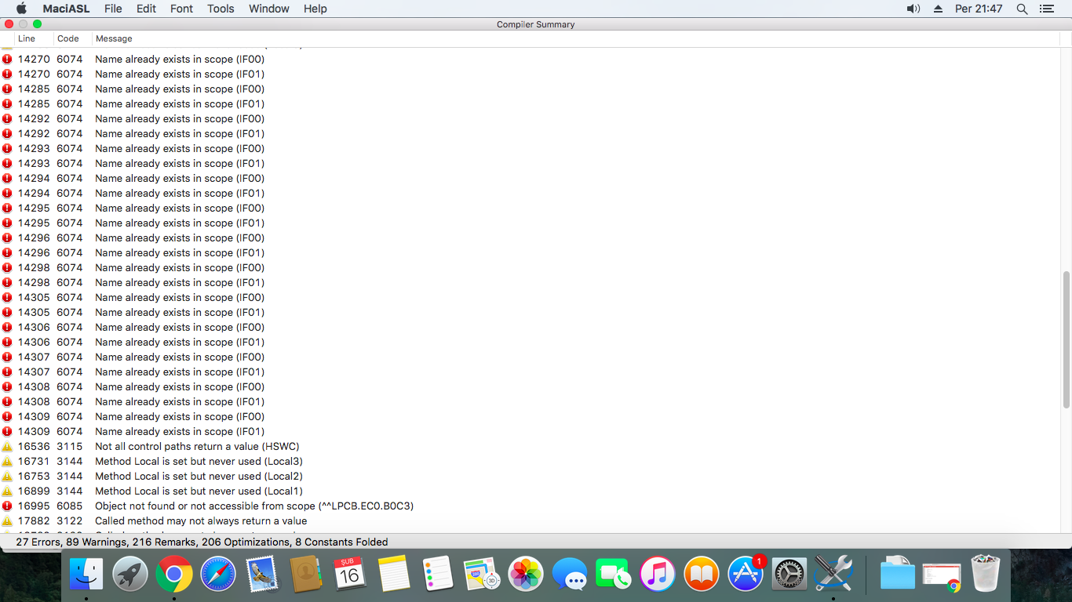Click the Spotlight search magnifier icon
Viewport: 1072px width, 602px height.
(1022, 9)
